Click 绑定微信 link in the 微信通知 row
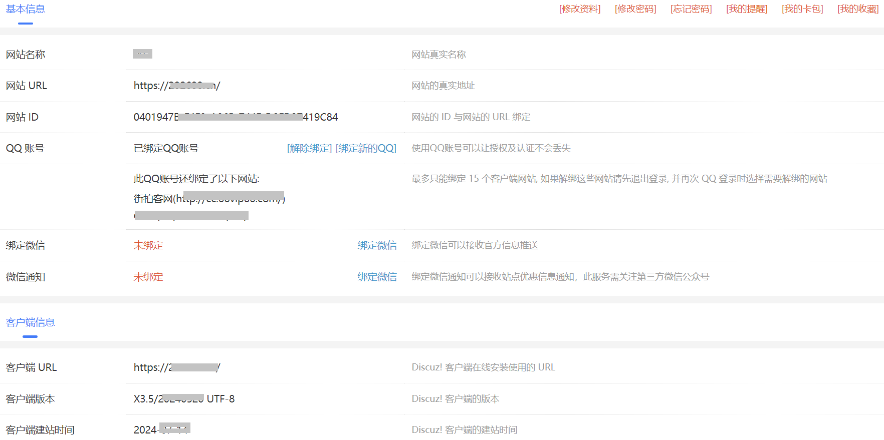Image resolution: width=884 pixels, height=440 pixels. (377, 277)
